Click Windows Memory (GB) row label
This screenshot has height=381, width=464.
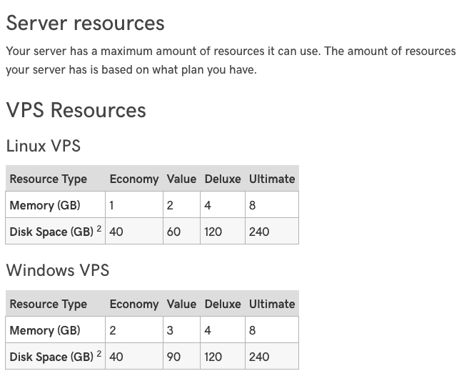(45, 330)
